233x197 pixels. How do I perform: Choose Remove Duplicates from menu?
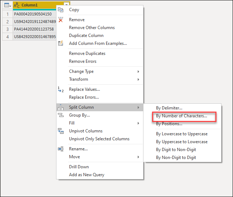pyautogui.click(x=87, y=53)
